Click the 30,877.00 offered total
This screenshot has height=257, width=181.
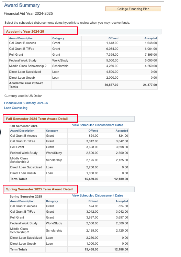pyautogui.click(x=111, y=85)
